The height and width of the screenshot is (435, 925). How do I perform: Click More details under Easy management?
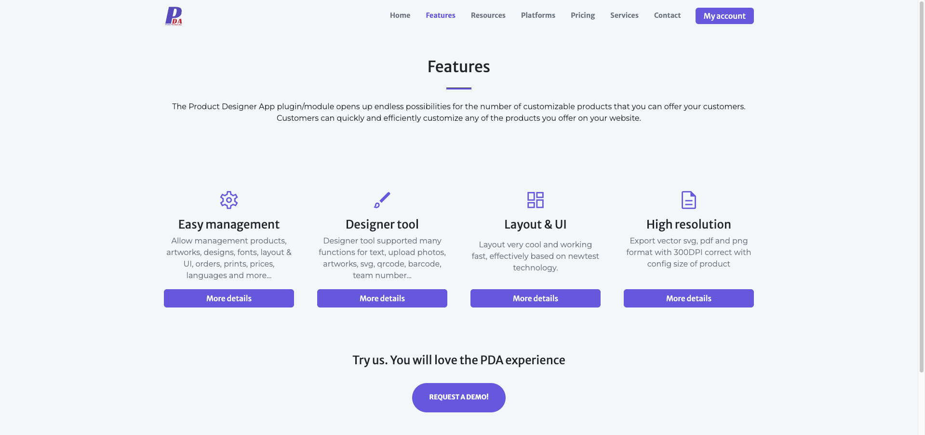pyautogui.click(x=228, y=298)
